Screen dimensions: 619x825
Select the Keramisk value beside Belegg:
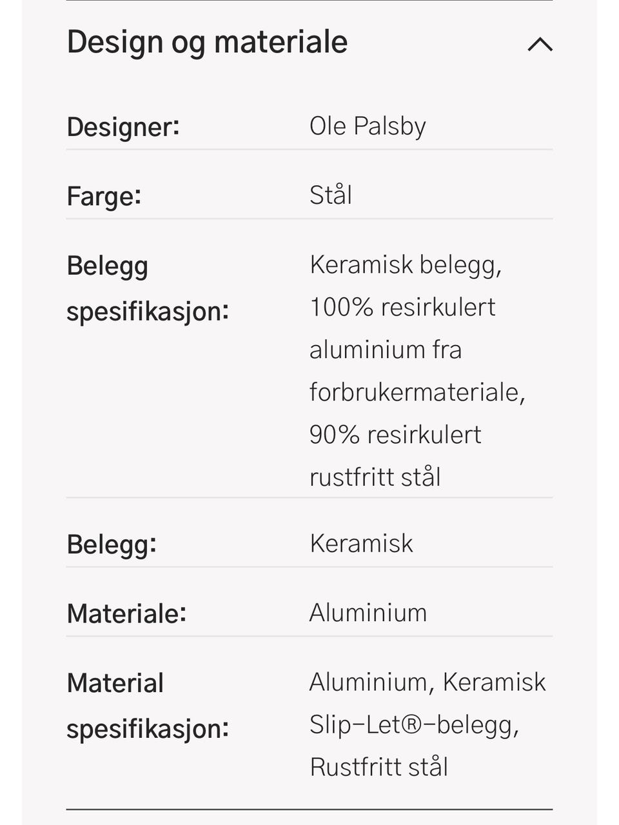point(361,544)
